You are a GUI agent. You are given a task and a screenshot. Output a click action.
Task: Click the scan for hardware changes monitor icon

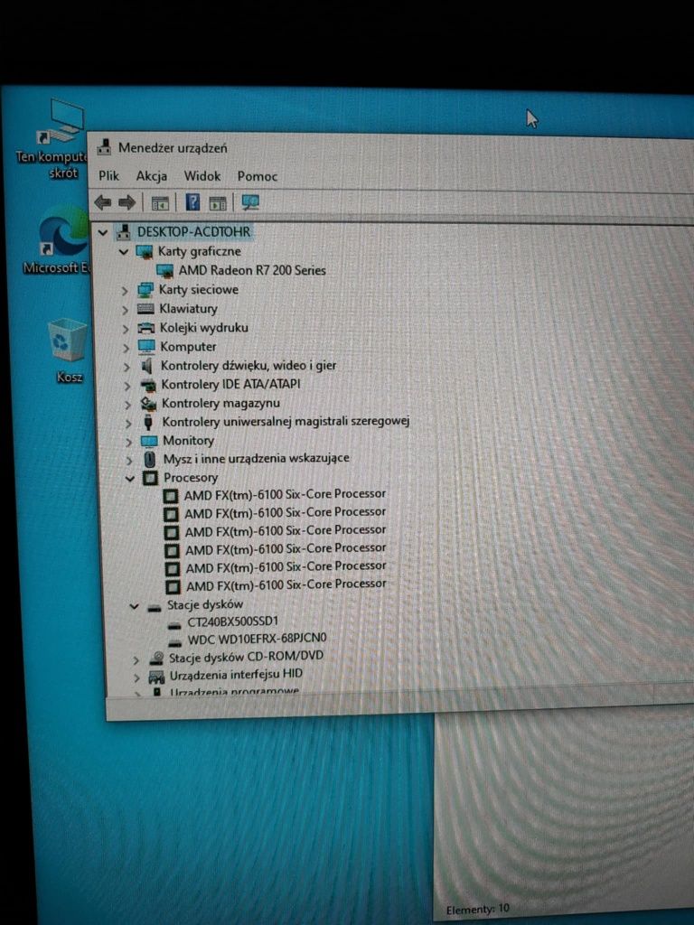(x=251, y=202)
